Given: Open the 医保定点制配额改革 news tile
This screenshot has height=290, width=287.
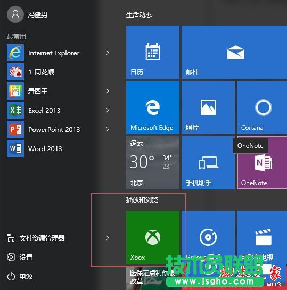Looking at the screenshot, I should tap(153, 278).
